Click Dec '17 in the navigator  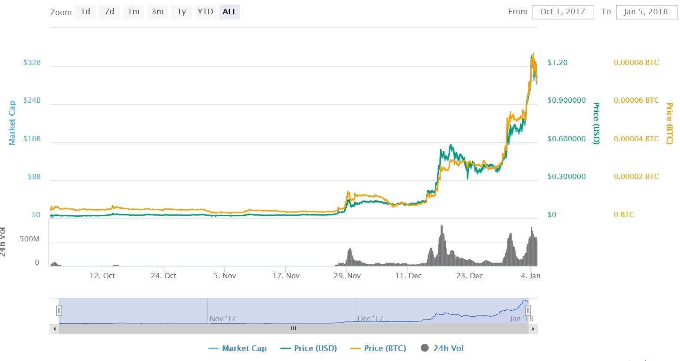370,319
